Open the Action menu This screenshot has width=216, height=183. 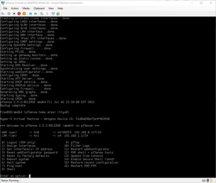coord(15,8)
